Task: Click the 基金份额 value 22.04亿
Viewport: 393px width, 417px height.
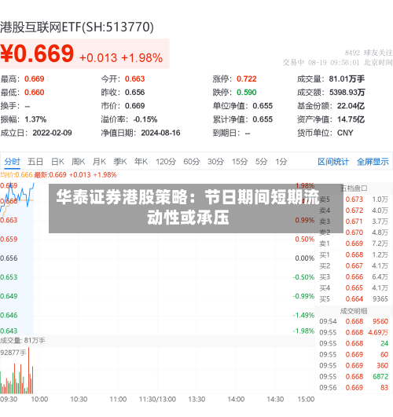Action: click(351, 106)
